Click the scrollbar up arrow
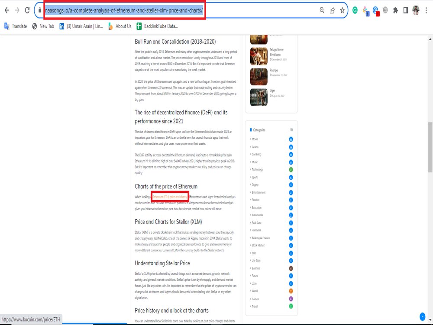Viewport: 433px width, 325px height. point(430,39)
